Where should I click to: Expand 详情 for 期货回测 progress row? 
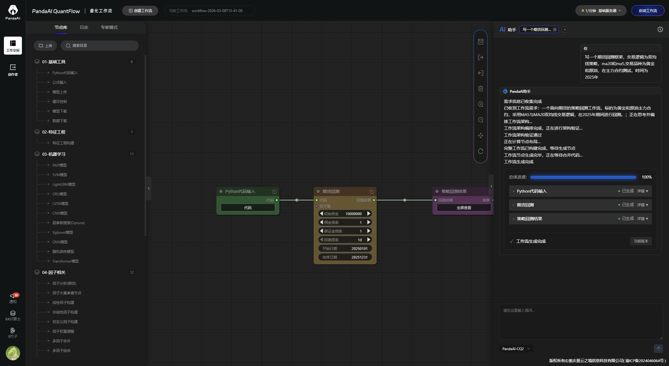[643, 205]
